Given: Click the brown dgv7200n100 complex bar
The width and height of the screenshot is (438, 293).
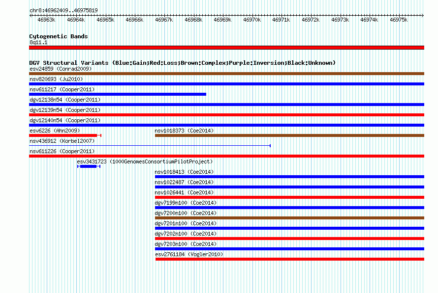Looking at the screenshot, I should click(x=290, y=218).
